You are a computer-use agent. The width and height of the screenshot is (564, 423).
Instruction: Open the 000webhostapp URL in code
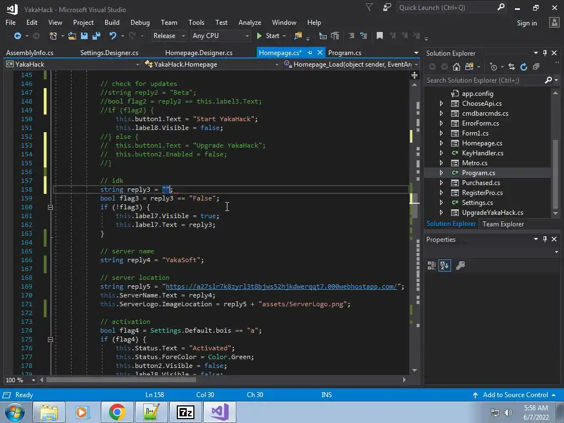coord(281,286)
